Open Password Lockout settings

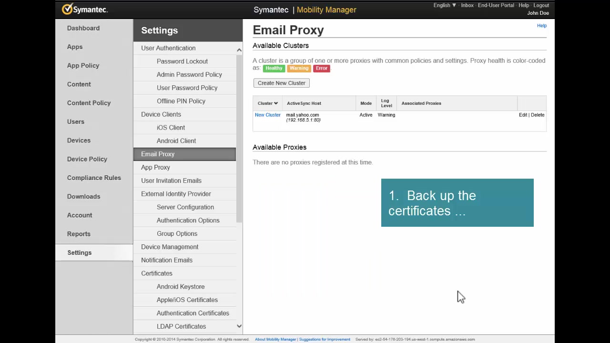pyautogui.click(x=182, y=61)
